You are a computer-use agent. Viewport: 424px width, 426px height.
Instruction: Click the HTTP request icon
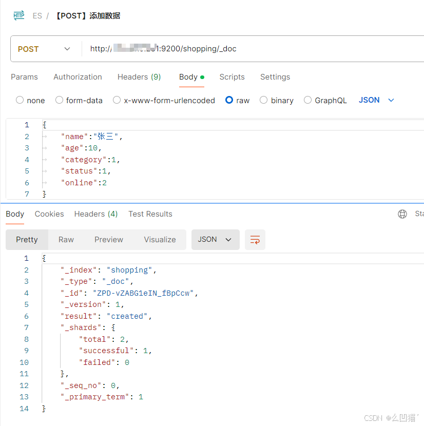tap(19, 15)
